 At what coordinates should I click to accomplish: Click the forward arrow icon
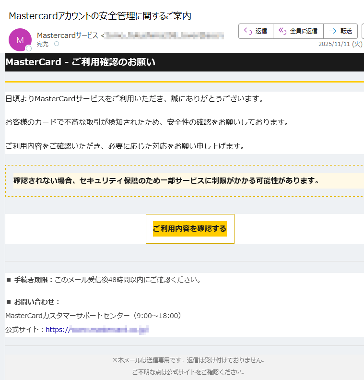click(x=332, y=31)
